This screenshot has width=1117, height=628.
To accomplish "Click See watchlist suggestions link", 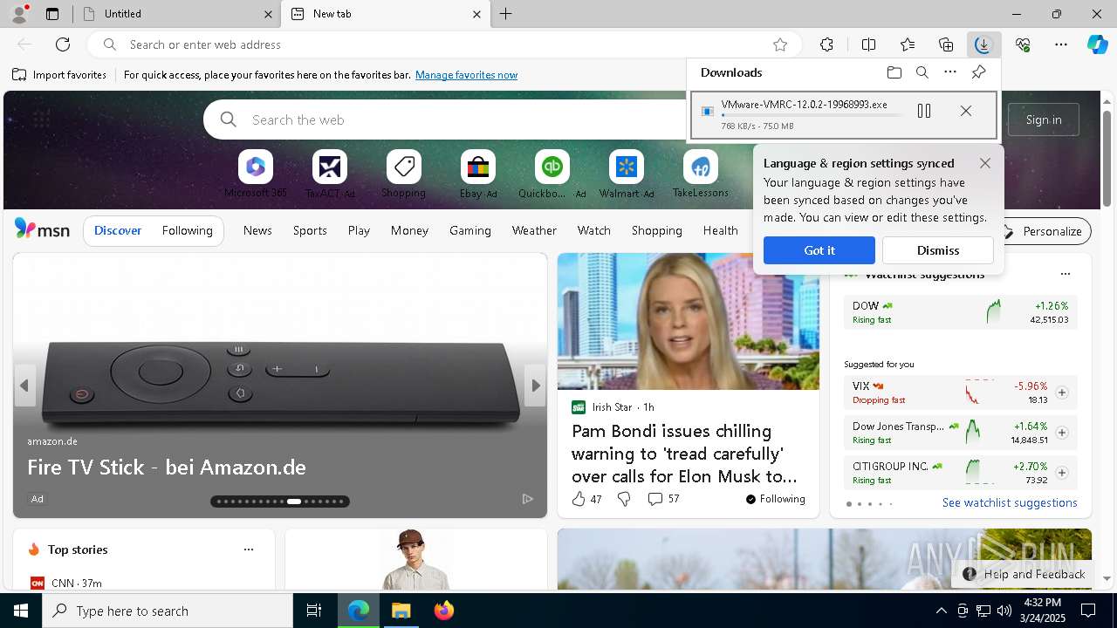I will (x=1010, y=502).
